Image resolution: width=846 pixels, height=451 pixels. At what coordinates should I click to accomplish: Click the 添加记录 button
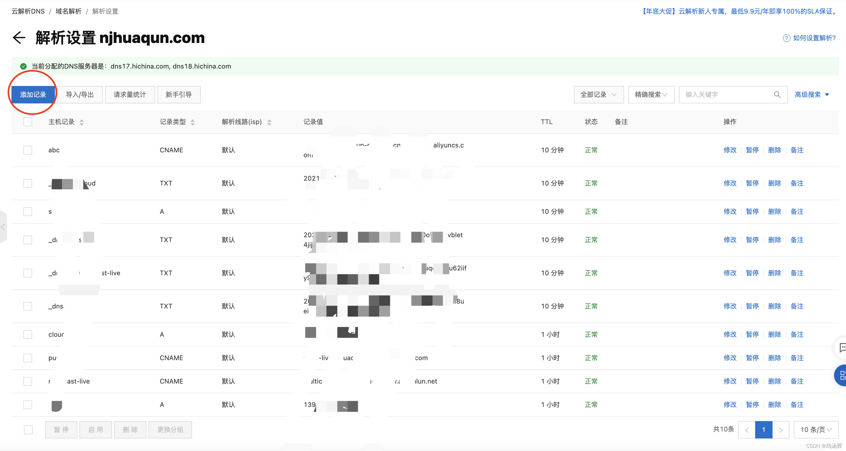tap(33, 95)
